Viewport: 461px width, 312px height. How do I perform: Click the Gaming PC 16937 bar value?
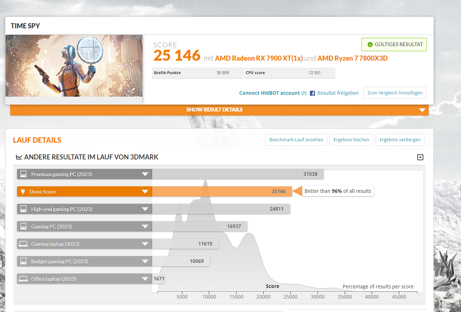pyautogui.click(x=234, y=227)
